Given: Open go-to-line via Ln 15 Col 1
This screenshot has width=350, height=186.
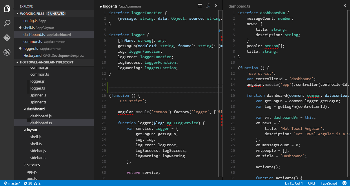Looking at the screenshot, I should click(294, 183).
